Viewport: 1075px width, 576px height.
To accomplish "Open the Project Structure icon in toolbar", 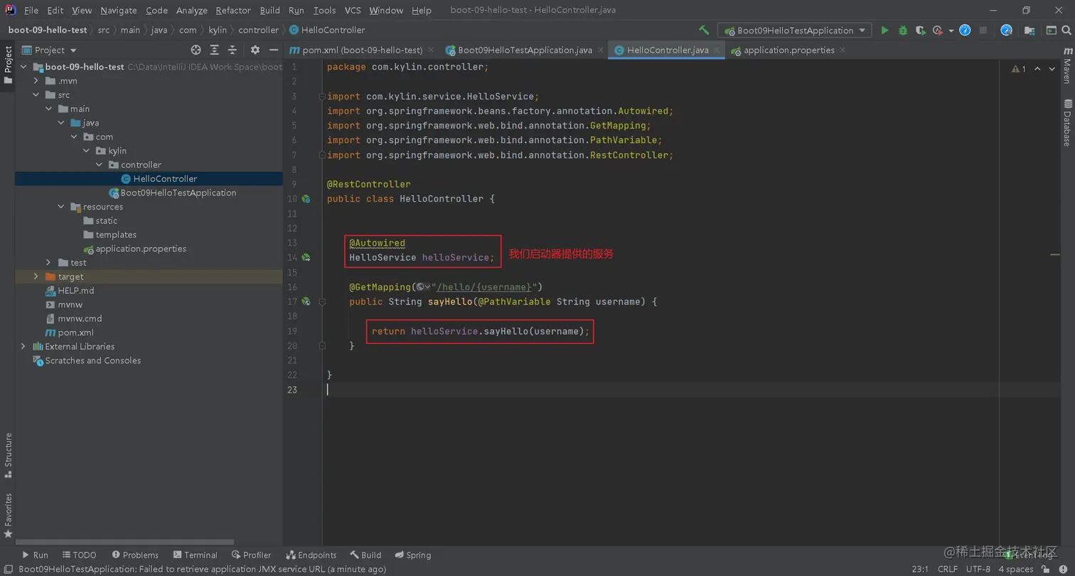I will (x=1029, y=30).
